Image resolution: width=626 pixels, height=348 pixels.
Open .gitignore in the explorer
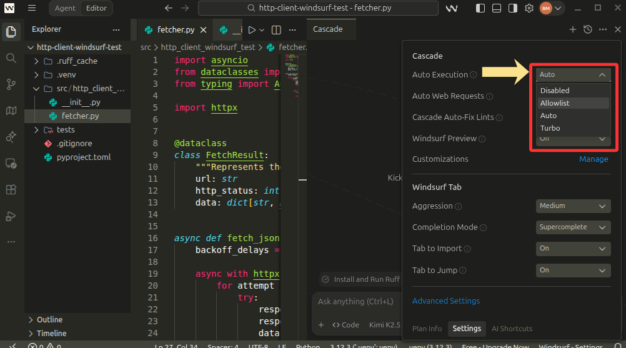click(x=77, y=144)
